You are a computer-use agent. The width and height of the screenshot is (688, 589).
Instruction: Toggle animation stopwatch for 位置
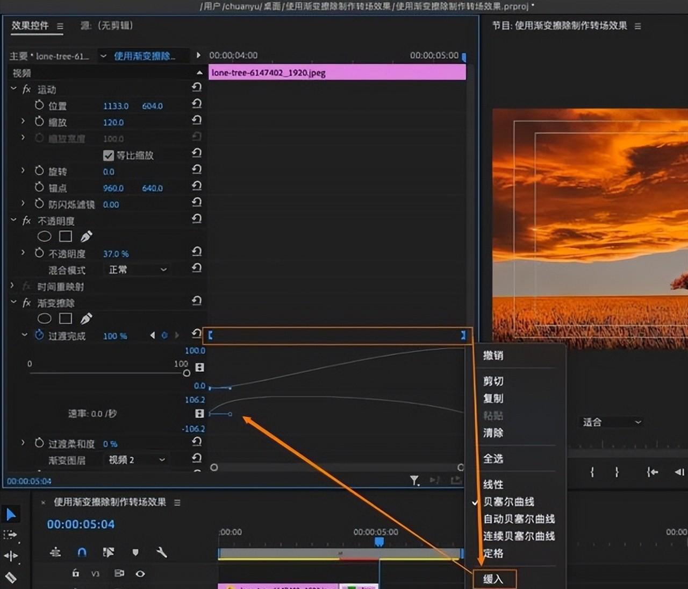click(39, 105)
